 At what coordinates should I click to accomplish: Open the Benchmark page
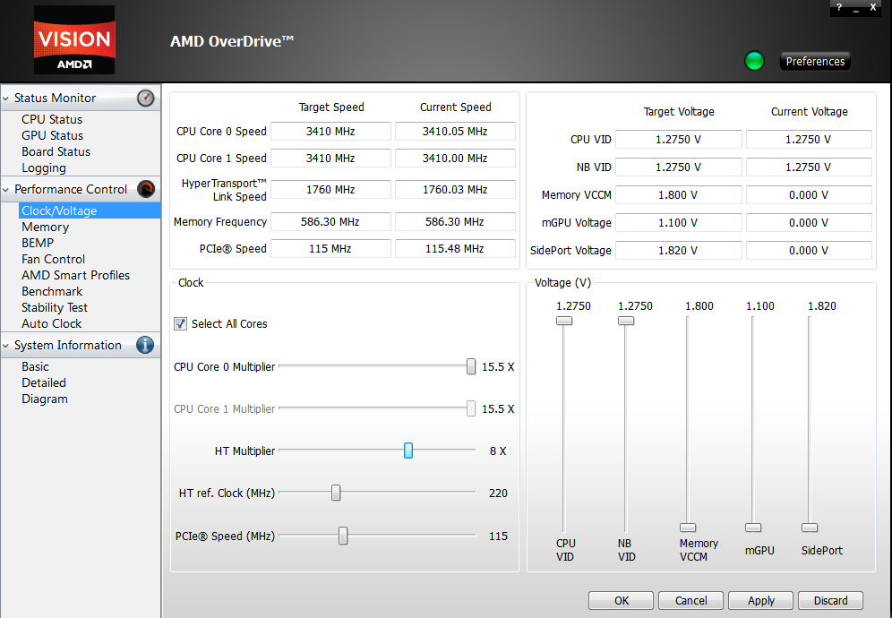pyautogui.click(x=52, y=291)
